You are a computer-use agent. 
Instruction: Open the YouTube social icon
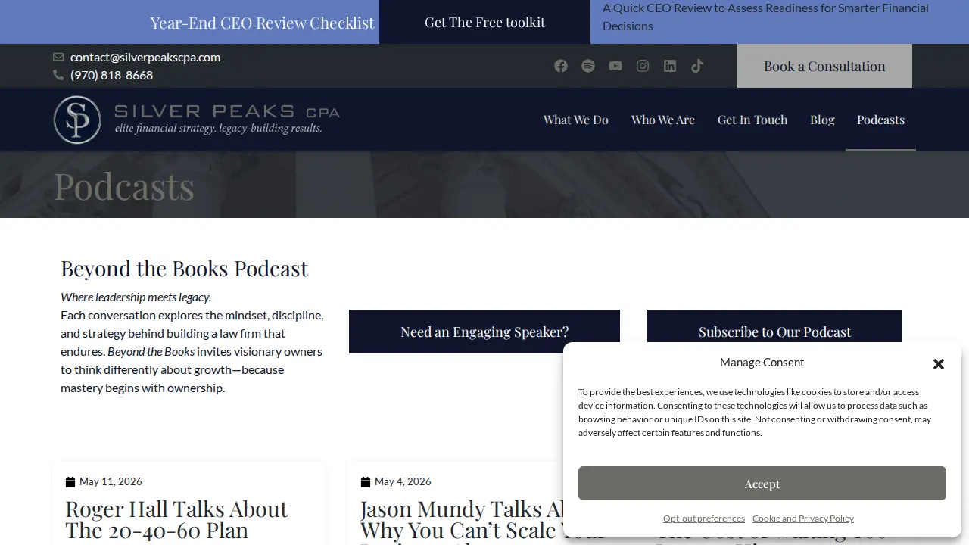[x=615, y=66]
